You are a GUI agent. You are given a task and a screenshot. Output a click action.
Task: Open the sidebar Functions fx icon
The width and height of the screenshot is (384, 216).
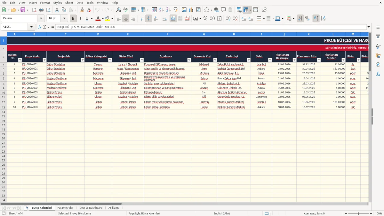(x=378, y=74)
